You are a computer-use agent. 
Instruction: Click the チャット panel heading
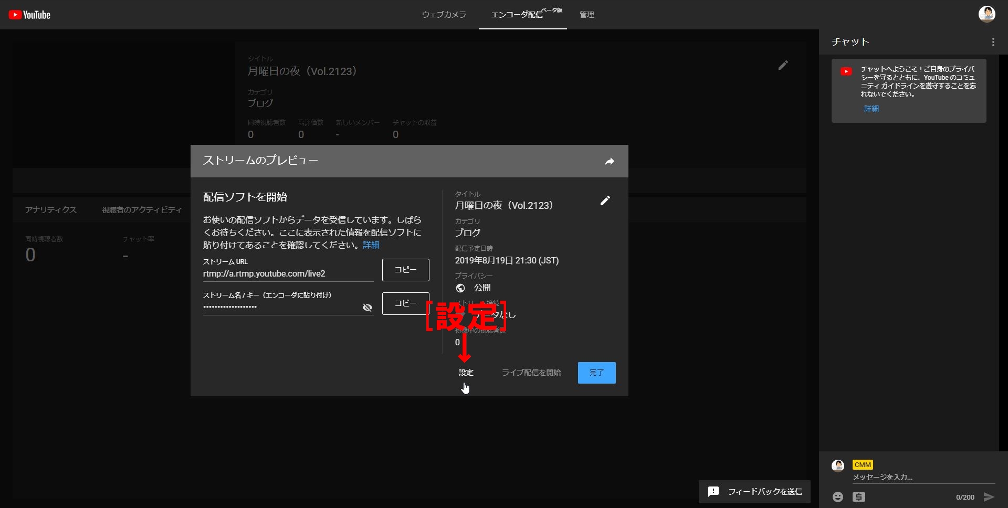(x=850, y=42)
